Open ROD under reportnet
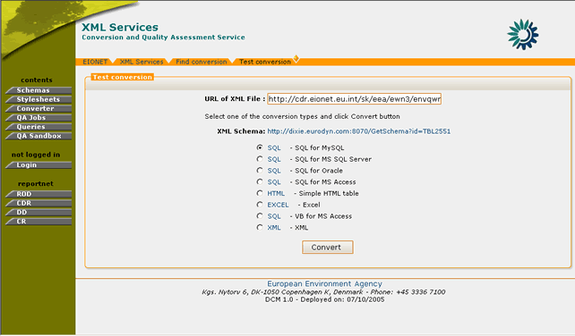 pyautogui.click(x=39, y=194)
